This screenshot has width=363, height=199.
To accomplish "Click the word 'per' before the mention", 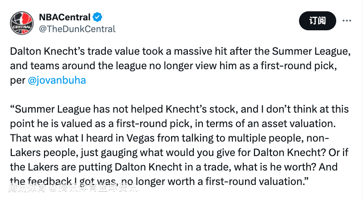I will 18,81.
